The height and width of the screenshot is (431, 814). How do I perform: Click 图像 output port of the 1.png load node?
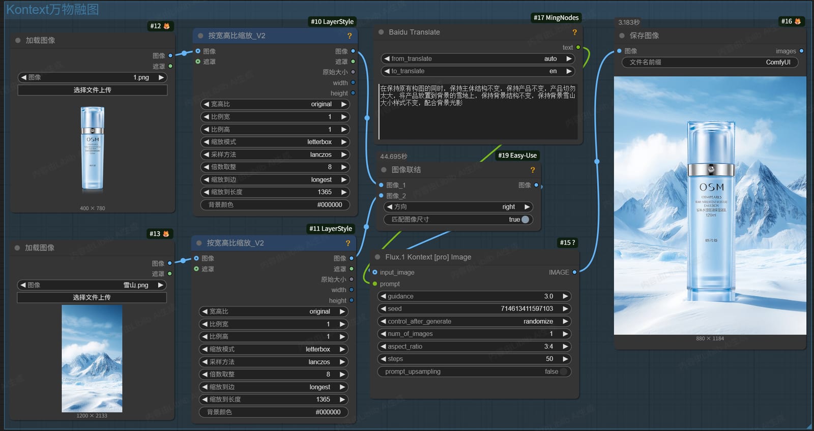tap(170, 55)
